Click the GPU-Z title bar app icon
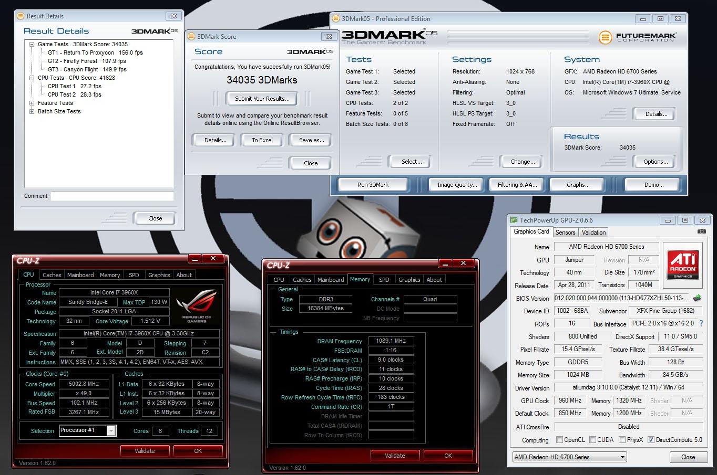The image size is (717, 475). click(x=514, y=220)
